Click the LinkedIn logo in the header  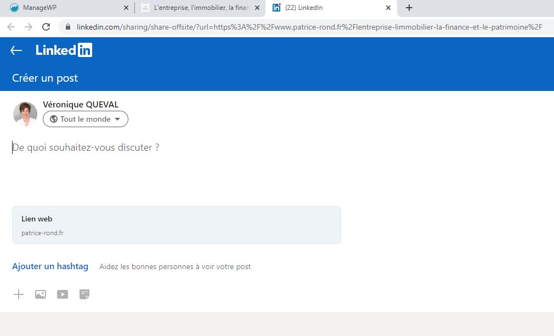(x=64, y=50)
